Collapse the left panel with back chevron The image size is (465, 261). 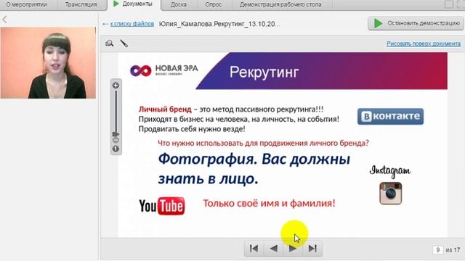(5, 20)
